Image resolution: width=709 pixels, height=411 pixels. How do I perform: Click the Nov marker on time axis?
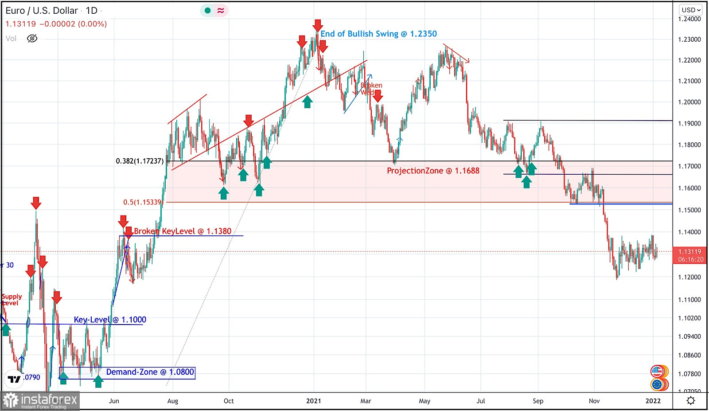pos(594,401)
